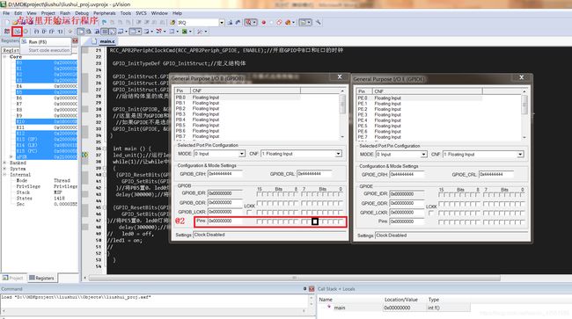Open the Flash menu

(x=65, y=13)
